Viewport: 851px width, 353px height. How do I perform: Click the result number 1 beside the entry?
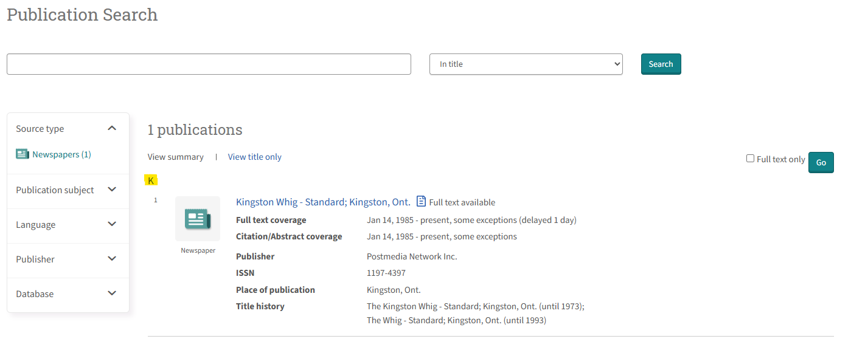click(155, 199)
